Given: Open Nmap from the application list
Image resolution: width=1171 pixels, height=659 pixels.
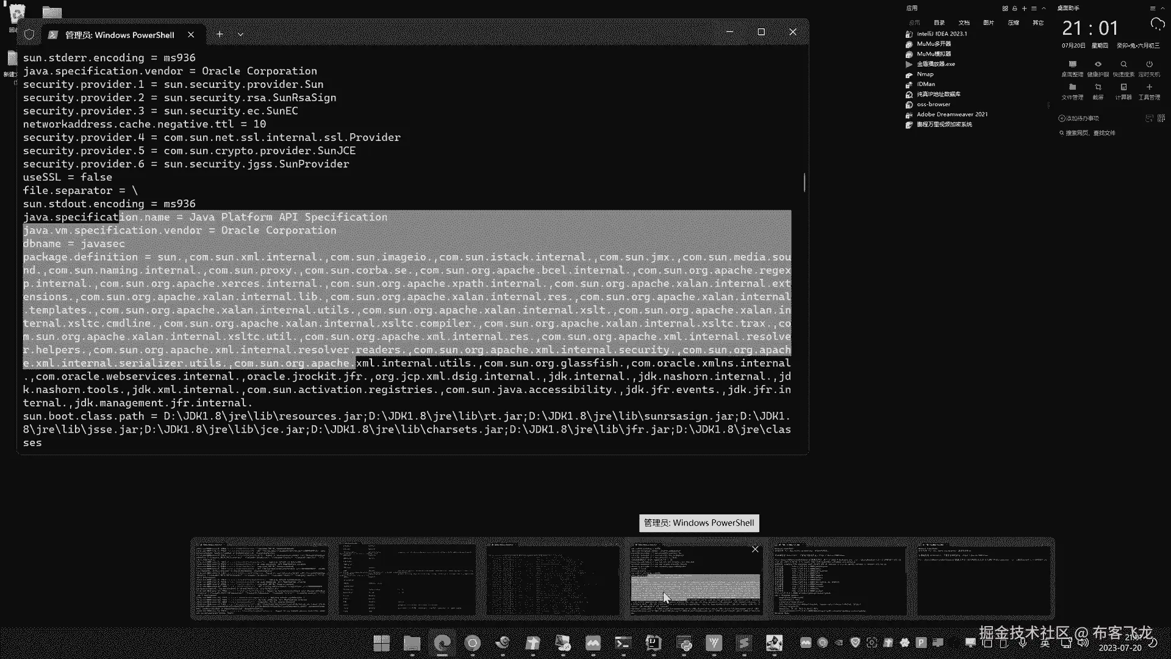Looking at the screenshot, I should coord(925,74).
